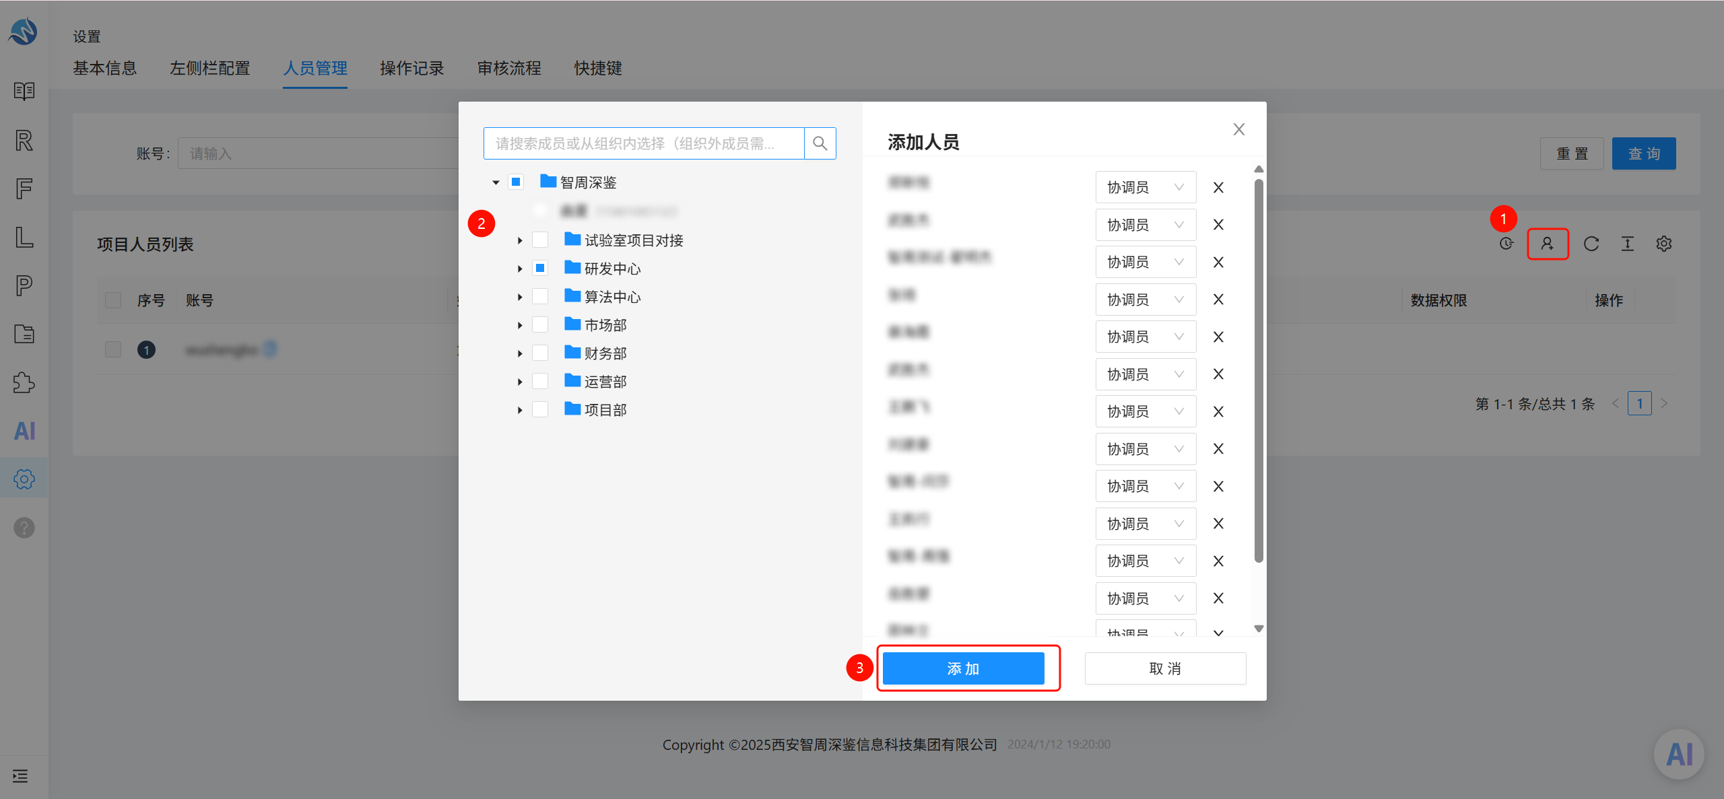The height and width of the screenshot is (799, 1724).
Task: Open the table column settings gear
Action: pyautogui.click(x=1664, y=244)
